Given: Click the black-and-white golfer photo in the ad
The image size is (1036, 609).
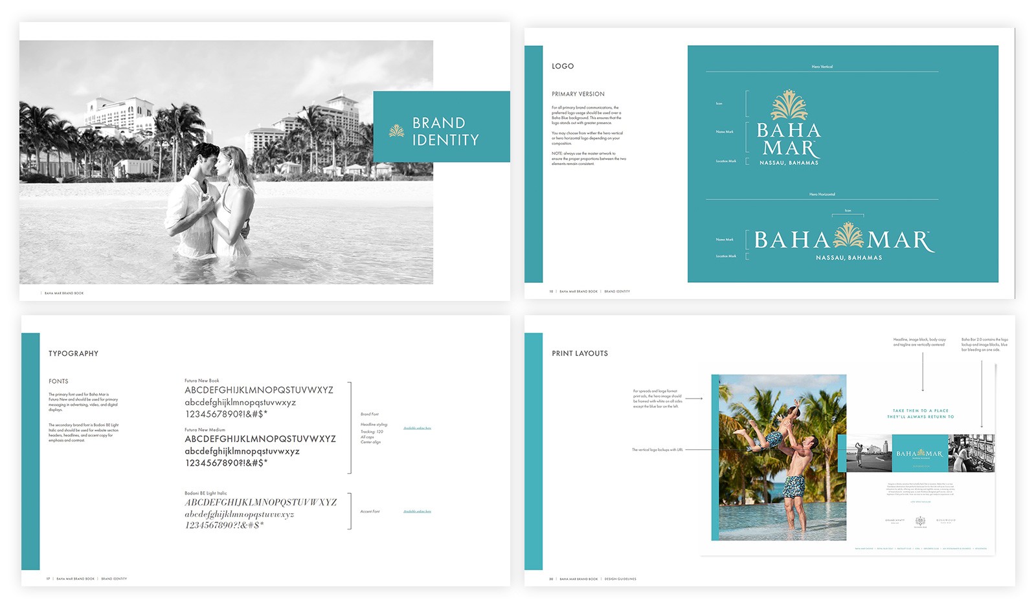Looking at the screenshot, I should tap(869, 453).
